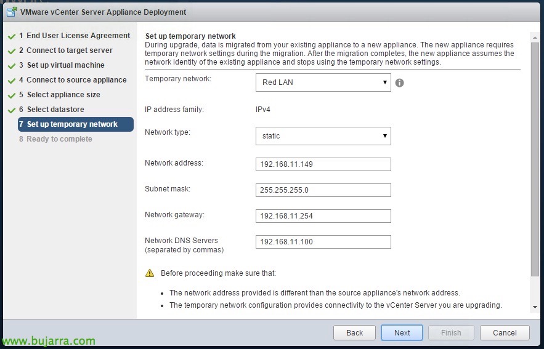Click the Network address input field
This screenshot has height=349, width=544.
pos(323,164)
